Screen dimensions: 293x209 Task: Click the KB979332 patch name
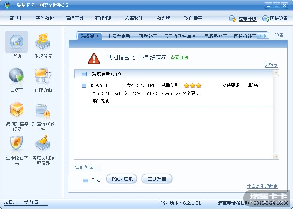tap(100, 85)
